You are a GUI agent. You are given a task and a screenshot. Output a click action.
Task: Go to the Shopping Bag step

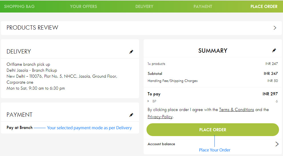[x=19, y=7]
